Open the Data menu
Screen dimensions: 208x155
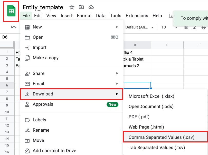(101, 16)
